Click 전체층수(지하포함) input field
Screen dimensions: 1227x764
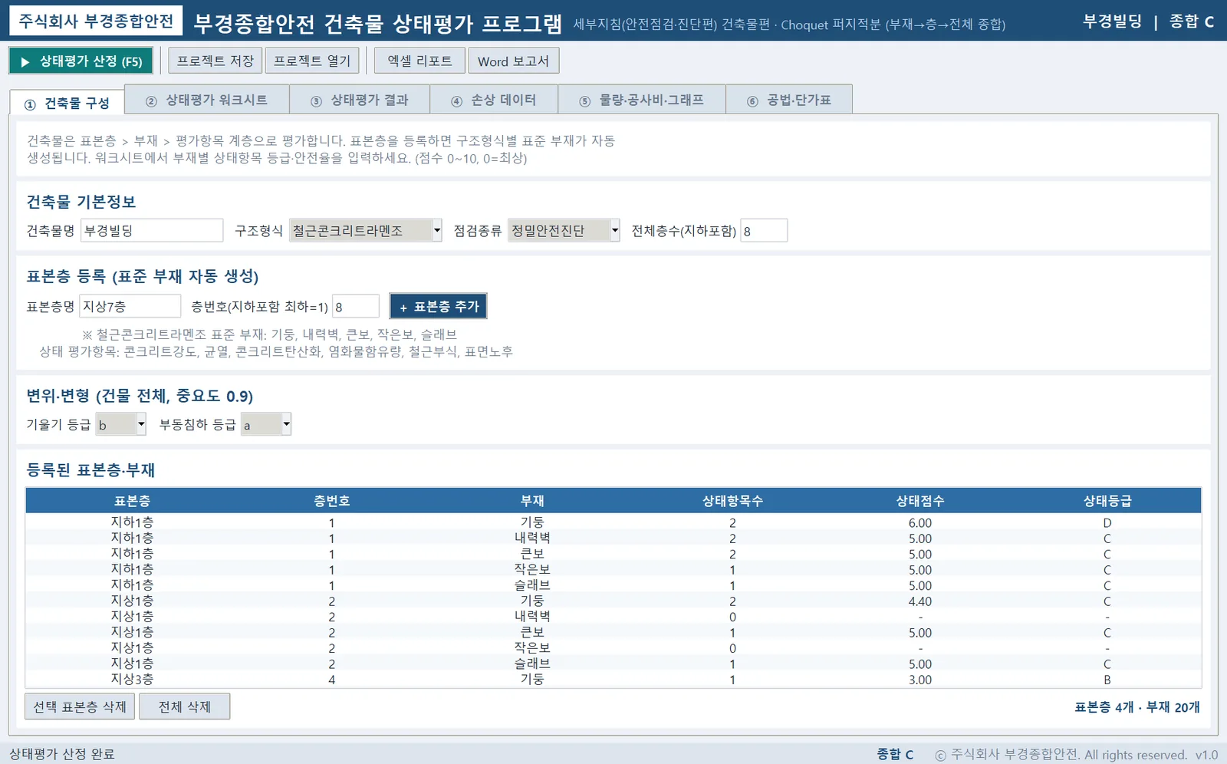point(764,230)
